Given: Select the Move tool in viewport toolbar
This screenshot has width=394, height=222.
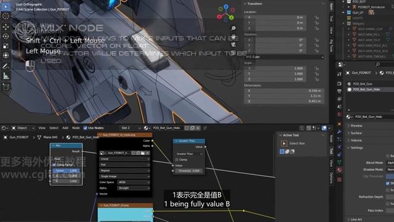Looking at the screenshot, I should point(6,27).
